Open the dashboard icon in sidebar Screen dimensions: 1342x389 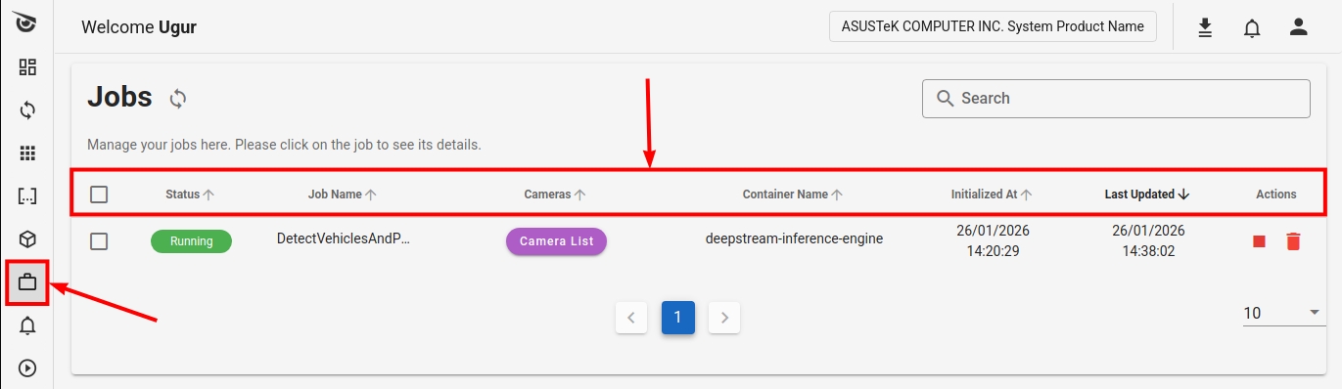point(27,67)
